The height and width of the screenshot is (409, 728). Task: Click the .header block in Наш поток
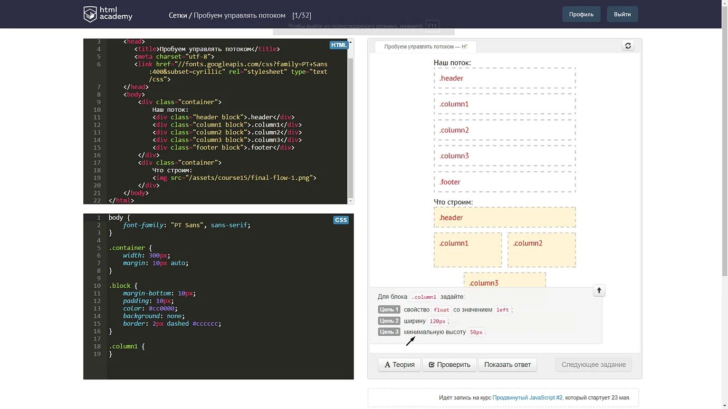coord(504,78)
